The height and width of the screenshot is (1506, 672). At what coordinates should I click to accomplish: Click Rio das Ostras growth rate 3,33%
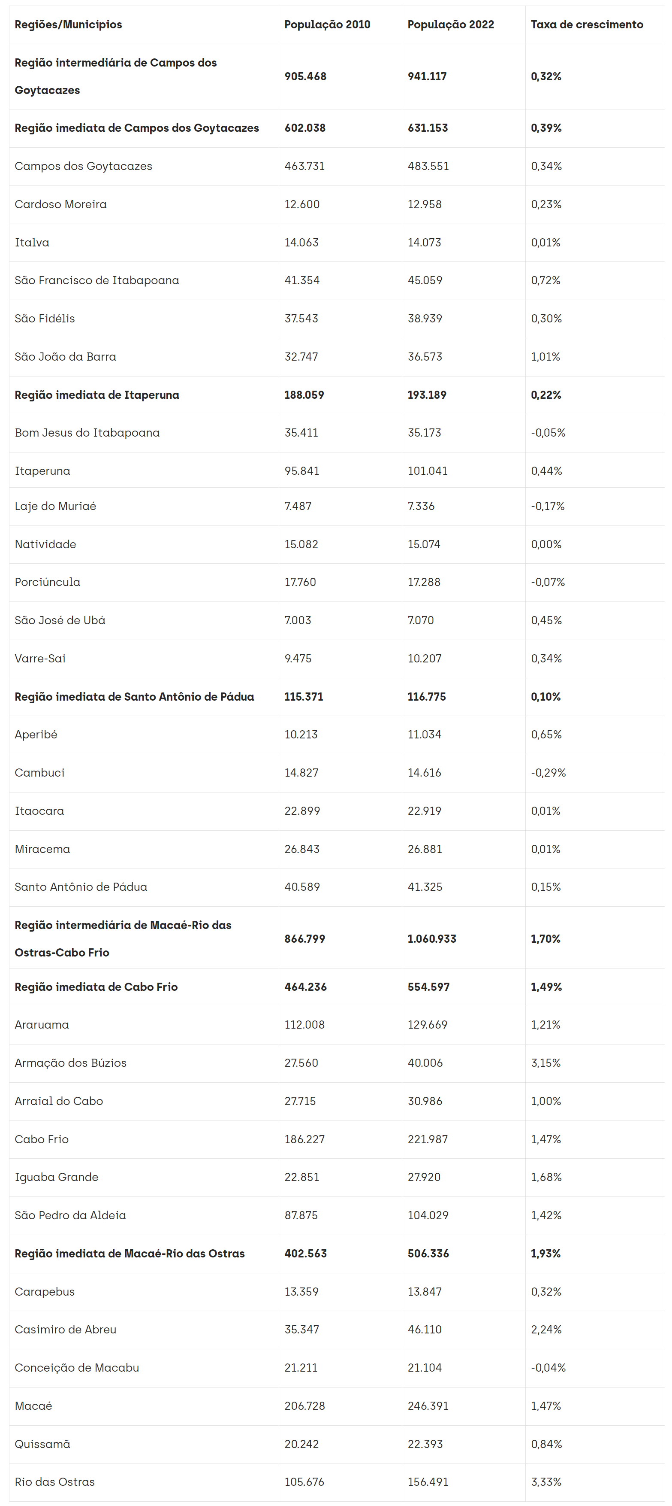(x=546, y=1482)
